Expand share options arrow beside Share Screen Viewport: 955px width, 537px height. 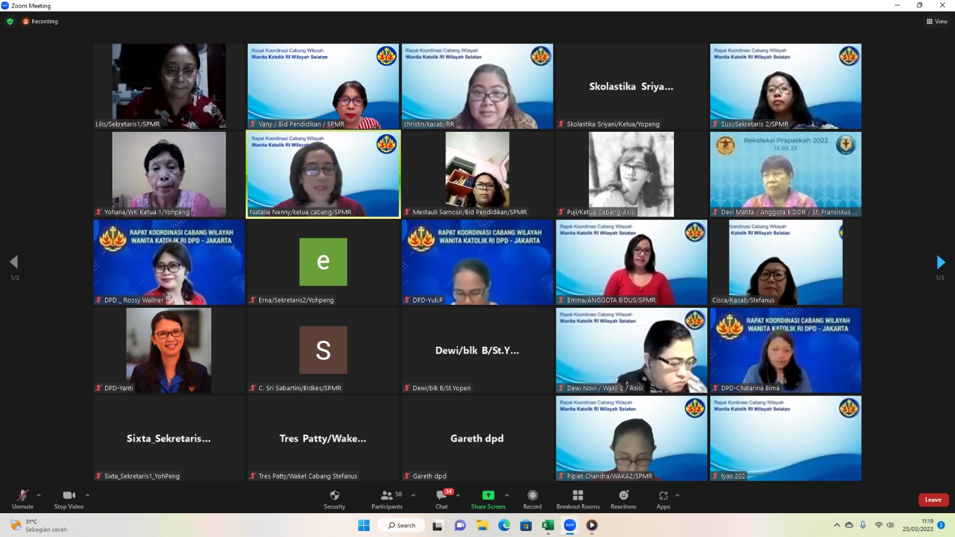507,495
